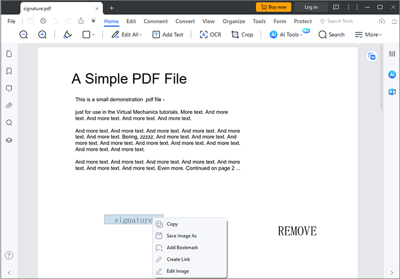The width and height of the screenshot is (400, 279).
Task: Switch to the Comment tab
Action: 155,21
